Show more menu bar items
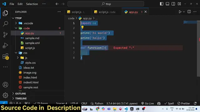The height and width of the screenshot is (112, 200). tap(44, 4)
